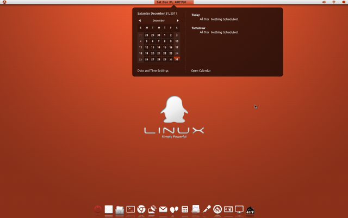Click 'Open Calendar'
Image resolution: width=348 pixels, height=218 pixels.
[201, 70]
